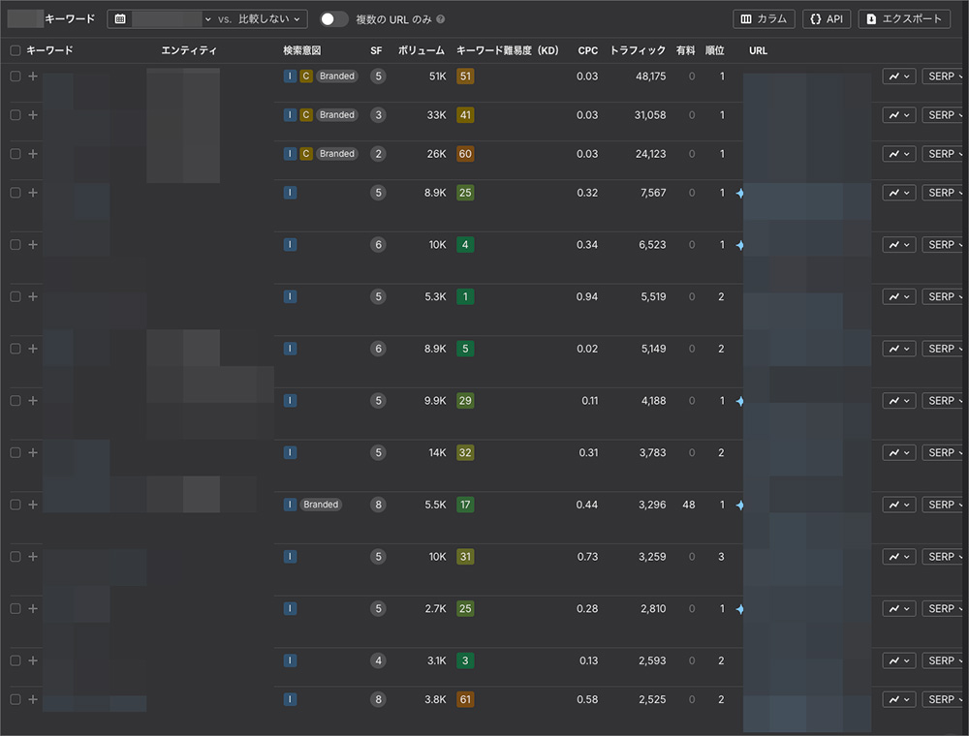Open the 比較しない comparison dropdown
969x736 pixels.
[271, 18]
